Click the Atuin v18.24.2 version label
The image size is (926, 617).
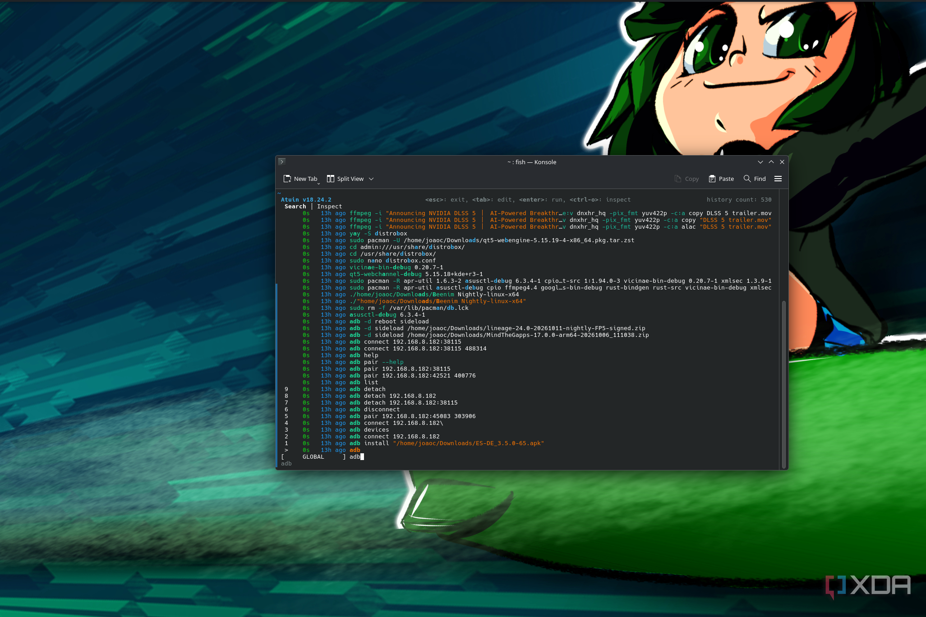point(306,200)
